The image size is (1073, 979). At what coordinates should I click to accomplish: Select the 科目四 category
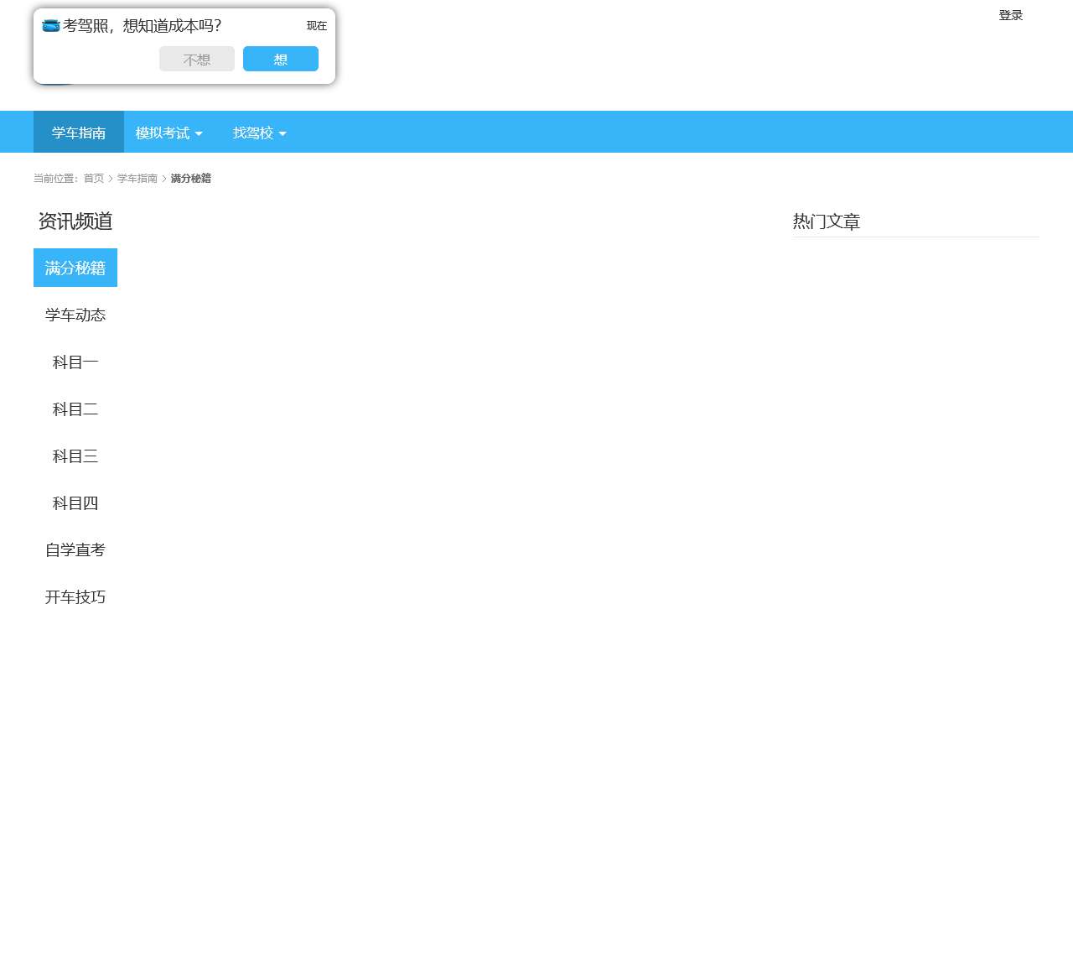coord(75,503)
